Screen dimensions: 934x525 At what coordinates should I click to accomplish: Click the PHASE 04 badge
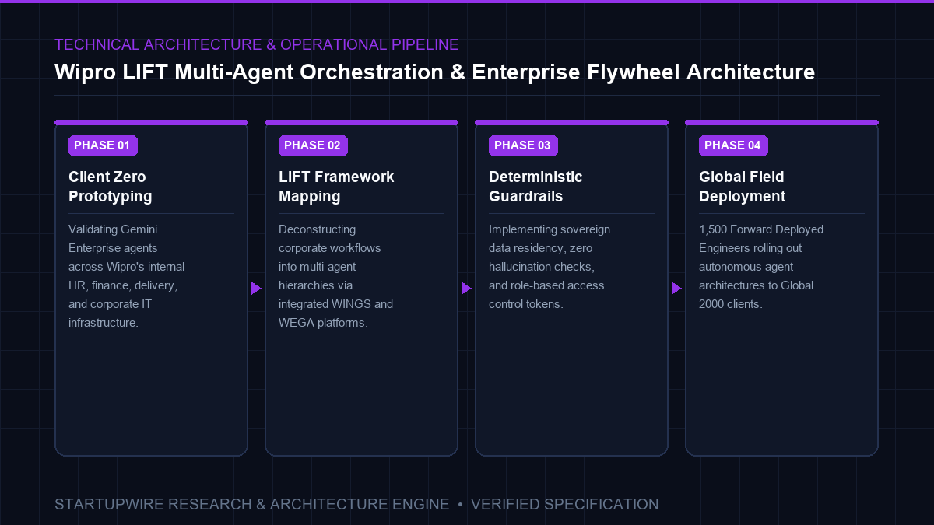click(x=733, y=145)
